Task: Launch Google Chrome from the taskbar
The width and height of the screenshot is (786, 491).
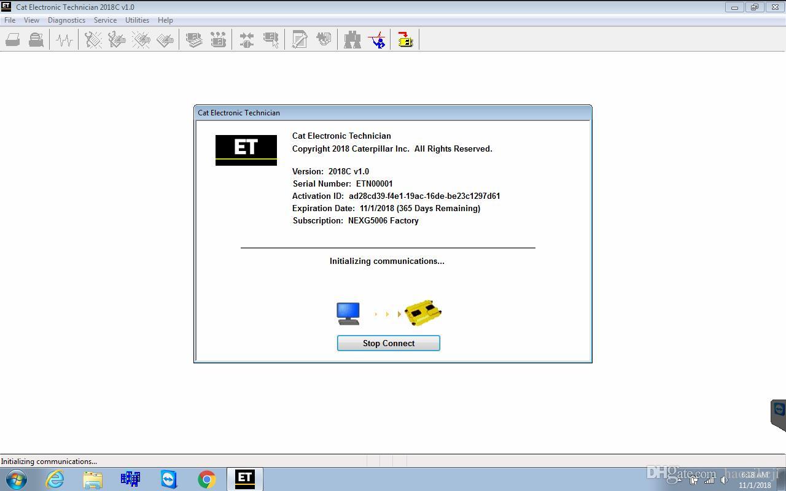Action: coord(207,479)
